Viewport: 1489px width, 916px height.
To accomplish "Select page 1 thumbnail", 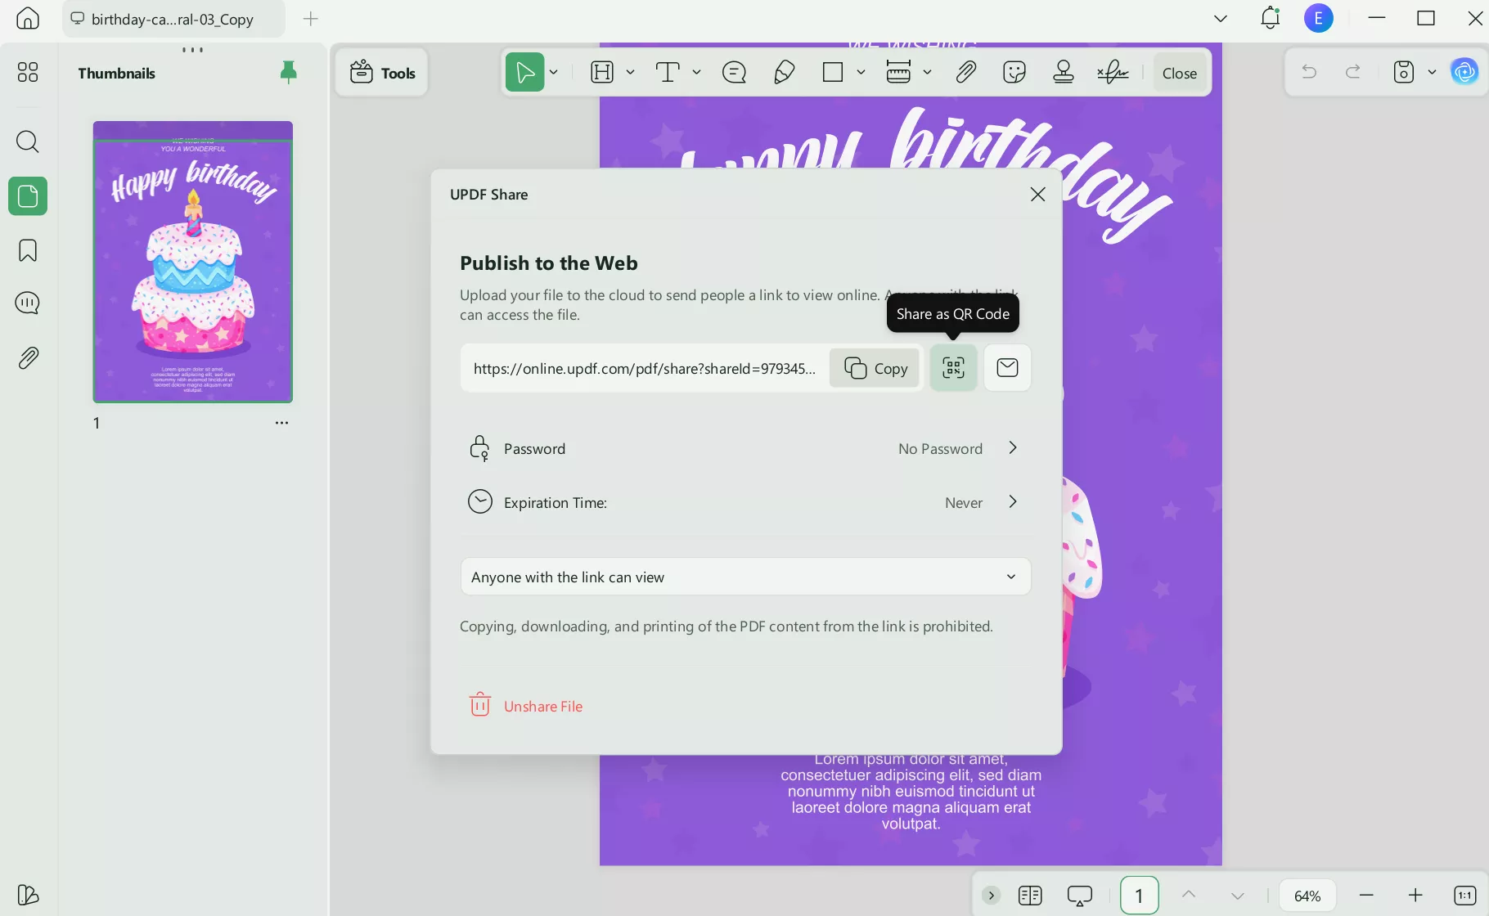I will pyautogui.click(x=193, y=262).
